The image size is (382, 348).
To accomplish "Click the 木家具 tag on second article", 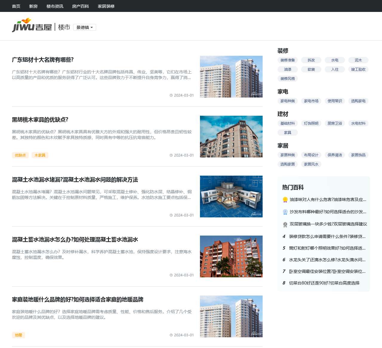I will pyautogui.click(x=40, y=155).
